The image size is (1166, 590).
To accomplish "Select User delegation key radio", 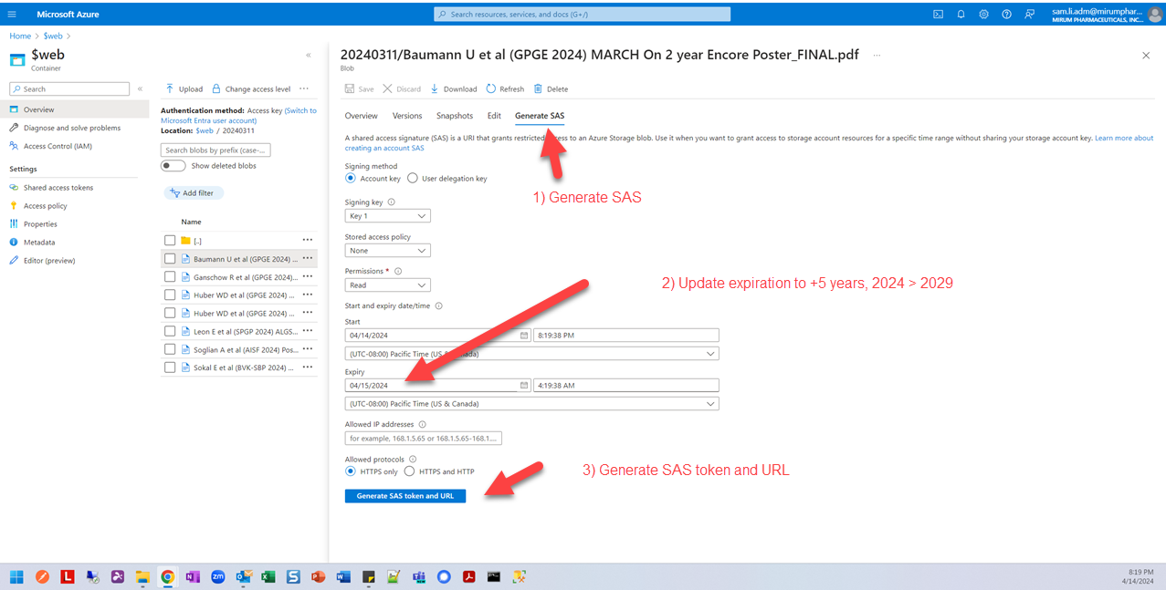I will click(x=413, y=179).
